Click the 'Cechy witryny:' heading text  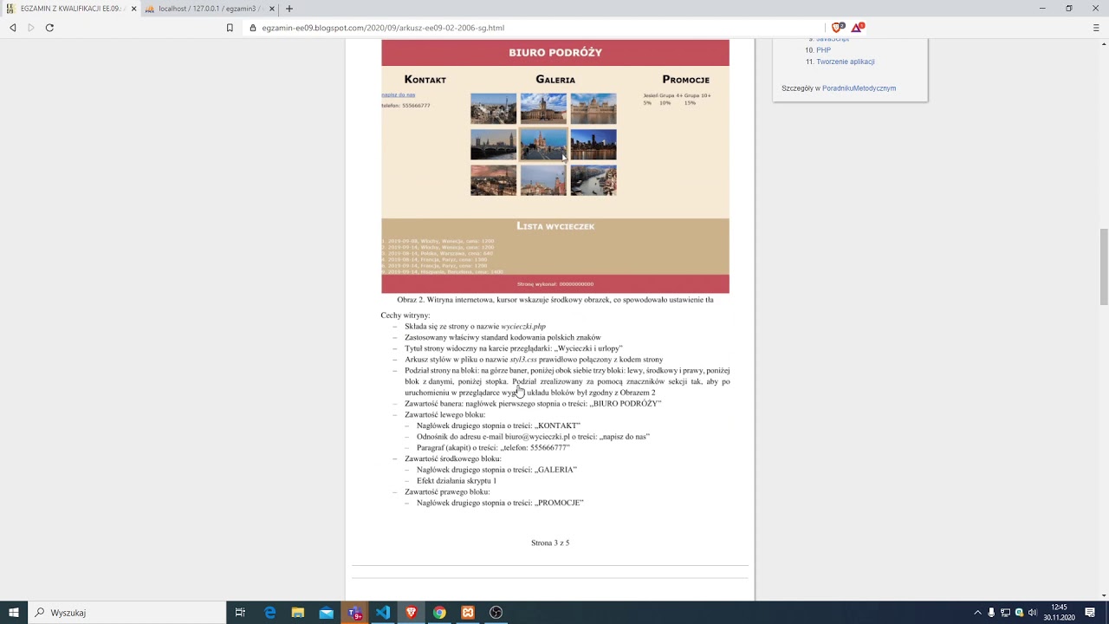pyautogui.click(x=405, y=315)
